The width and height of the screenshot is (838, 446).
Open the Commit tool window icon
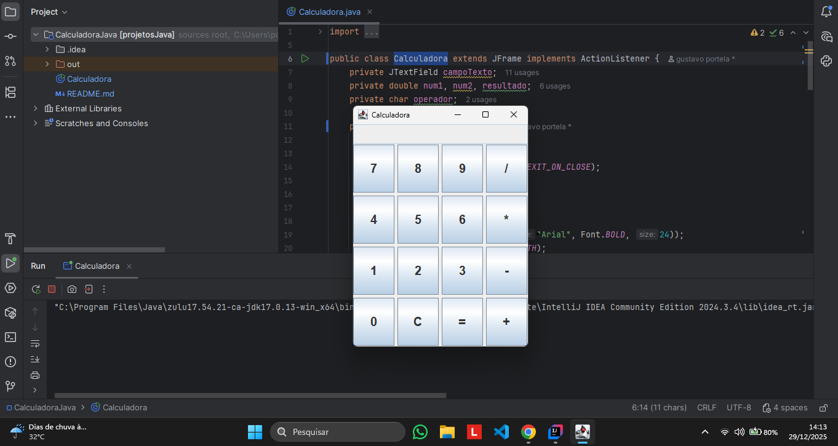coord(10,37)
